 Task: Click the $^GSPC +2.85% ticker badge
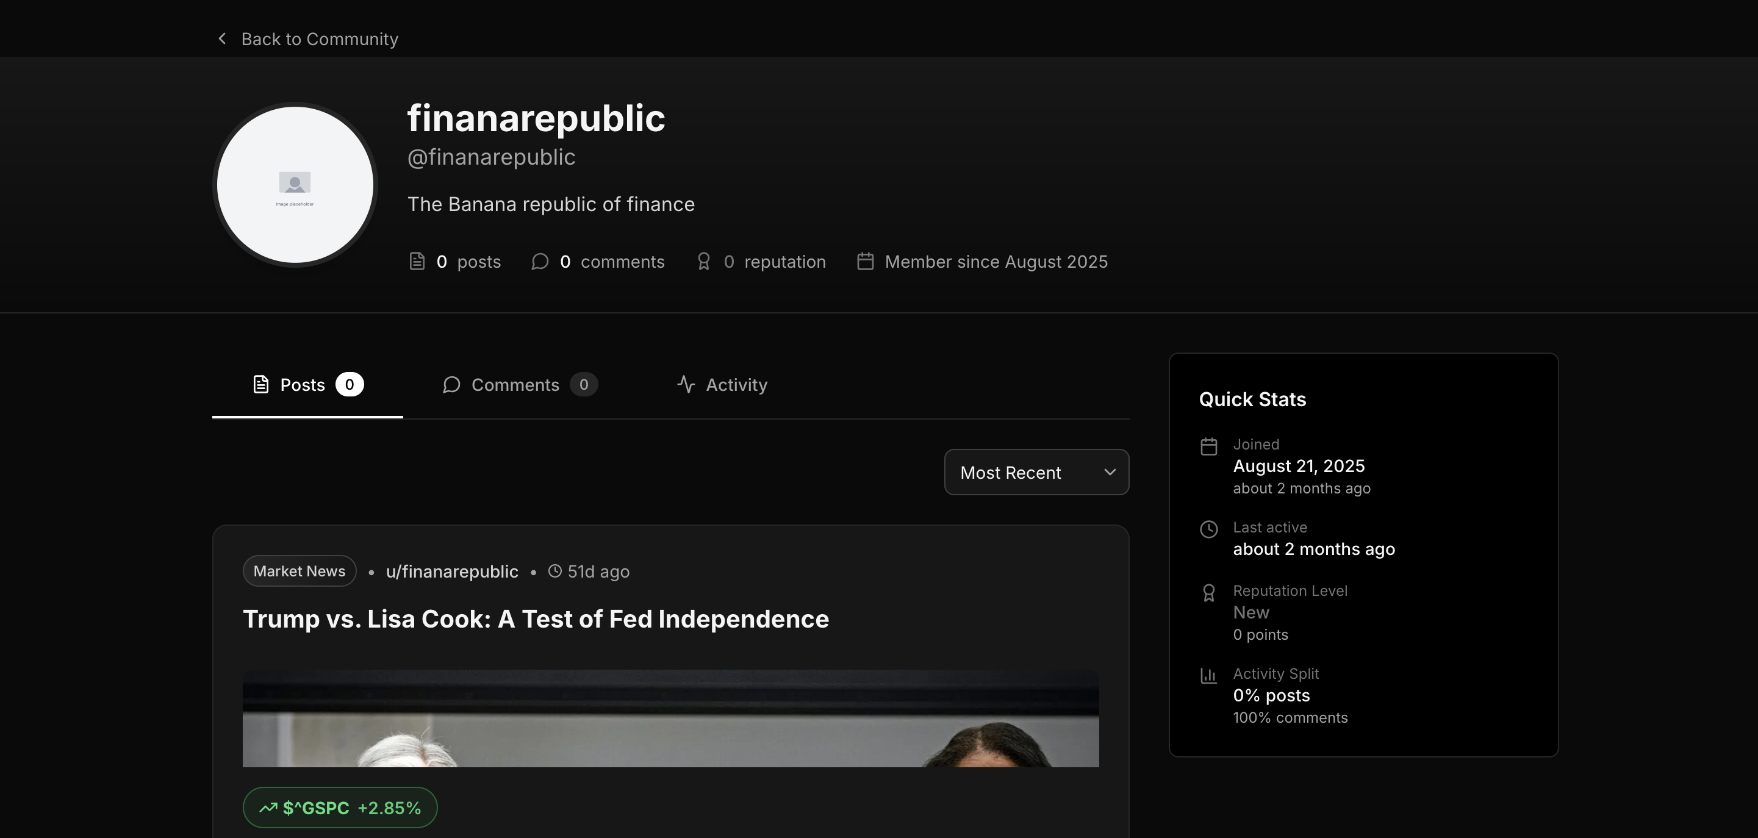coord(340,808)
